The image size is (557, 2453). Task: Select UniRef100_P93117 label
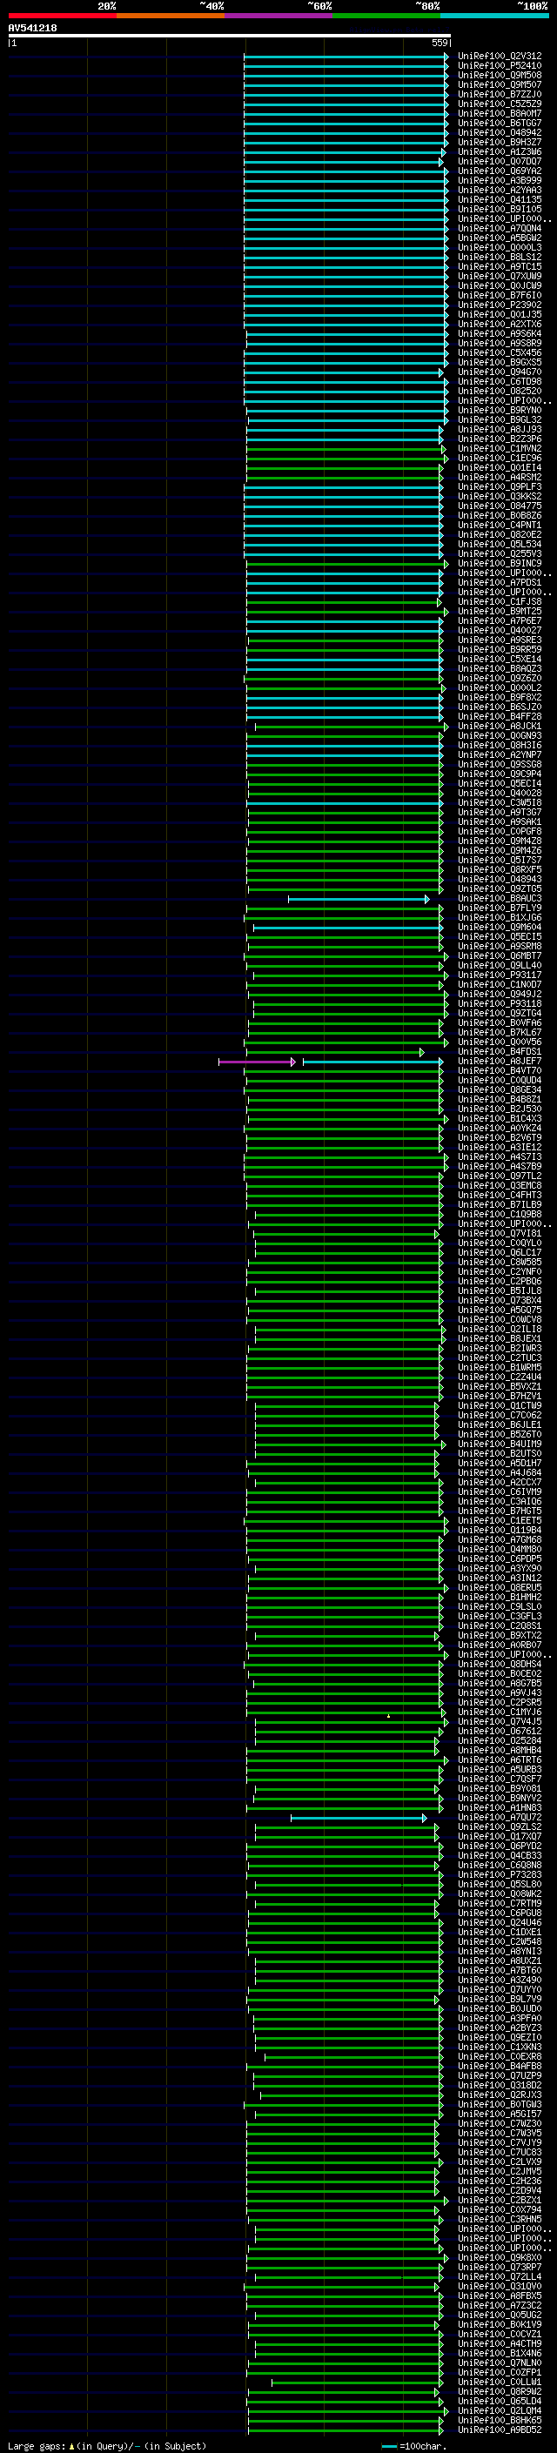click(500, 975)
